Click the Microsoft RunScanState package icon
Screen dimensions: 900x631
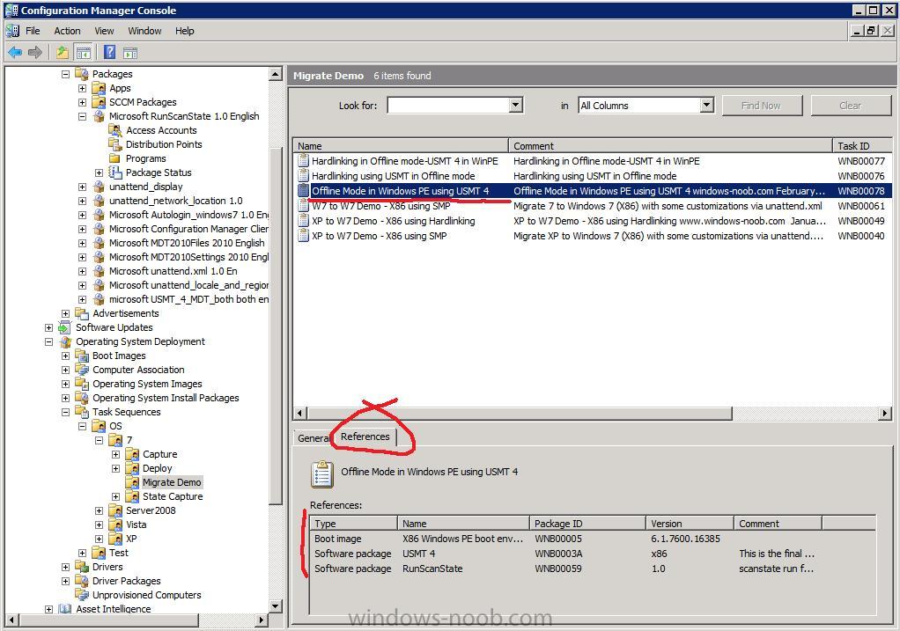click(x=99, y=116)
